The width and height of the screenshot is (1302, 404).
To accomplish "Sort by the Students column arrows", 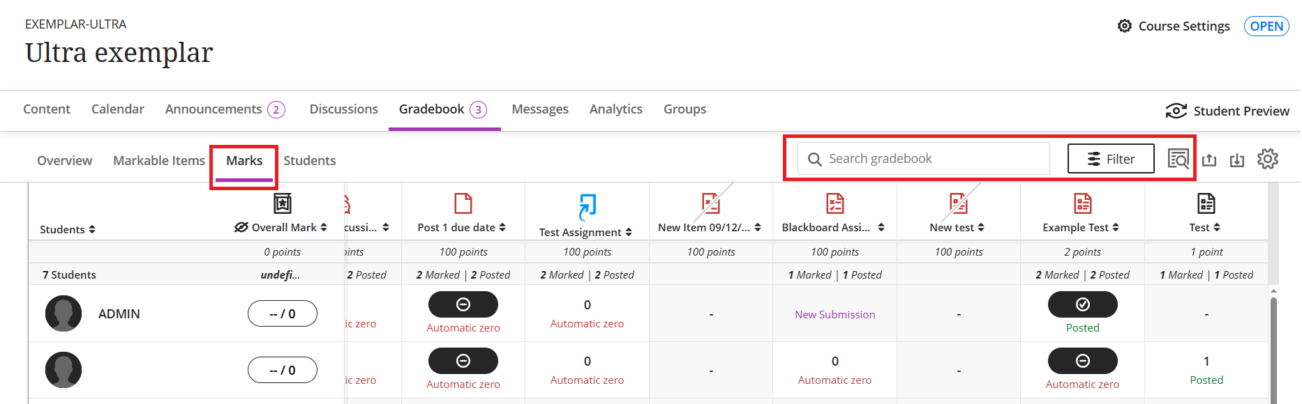I will point(92,230).
